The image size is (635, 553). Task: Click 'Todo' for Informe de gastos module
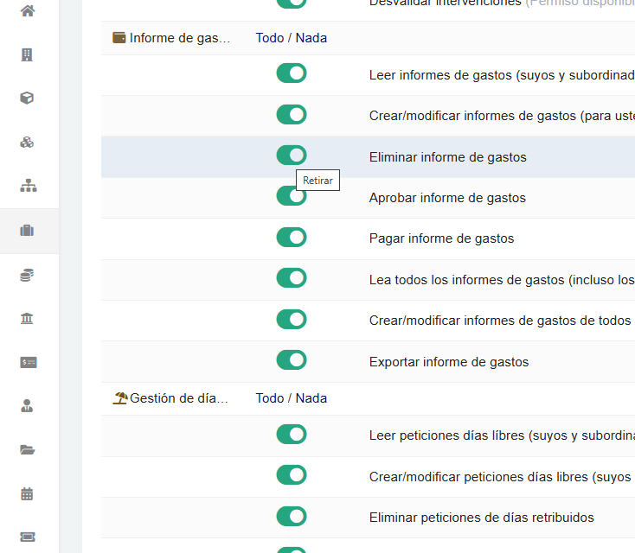point(269,38)
